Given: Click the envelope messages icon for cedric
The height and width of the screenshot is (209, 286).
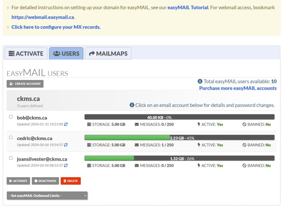Looking at the screenshot, I should pyautogui.click(x=137, y=145).
